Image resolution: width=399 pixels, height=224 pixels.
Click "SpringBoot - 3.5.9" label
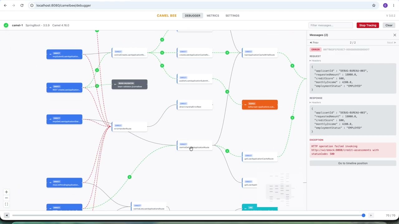coord(37,25)
